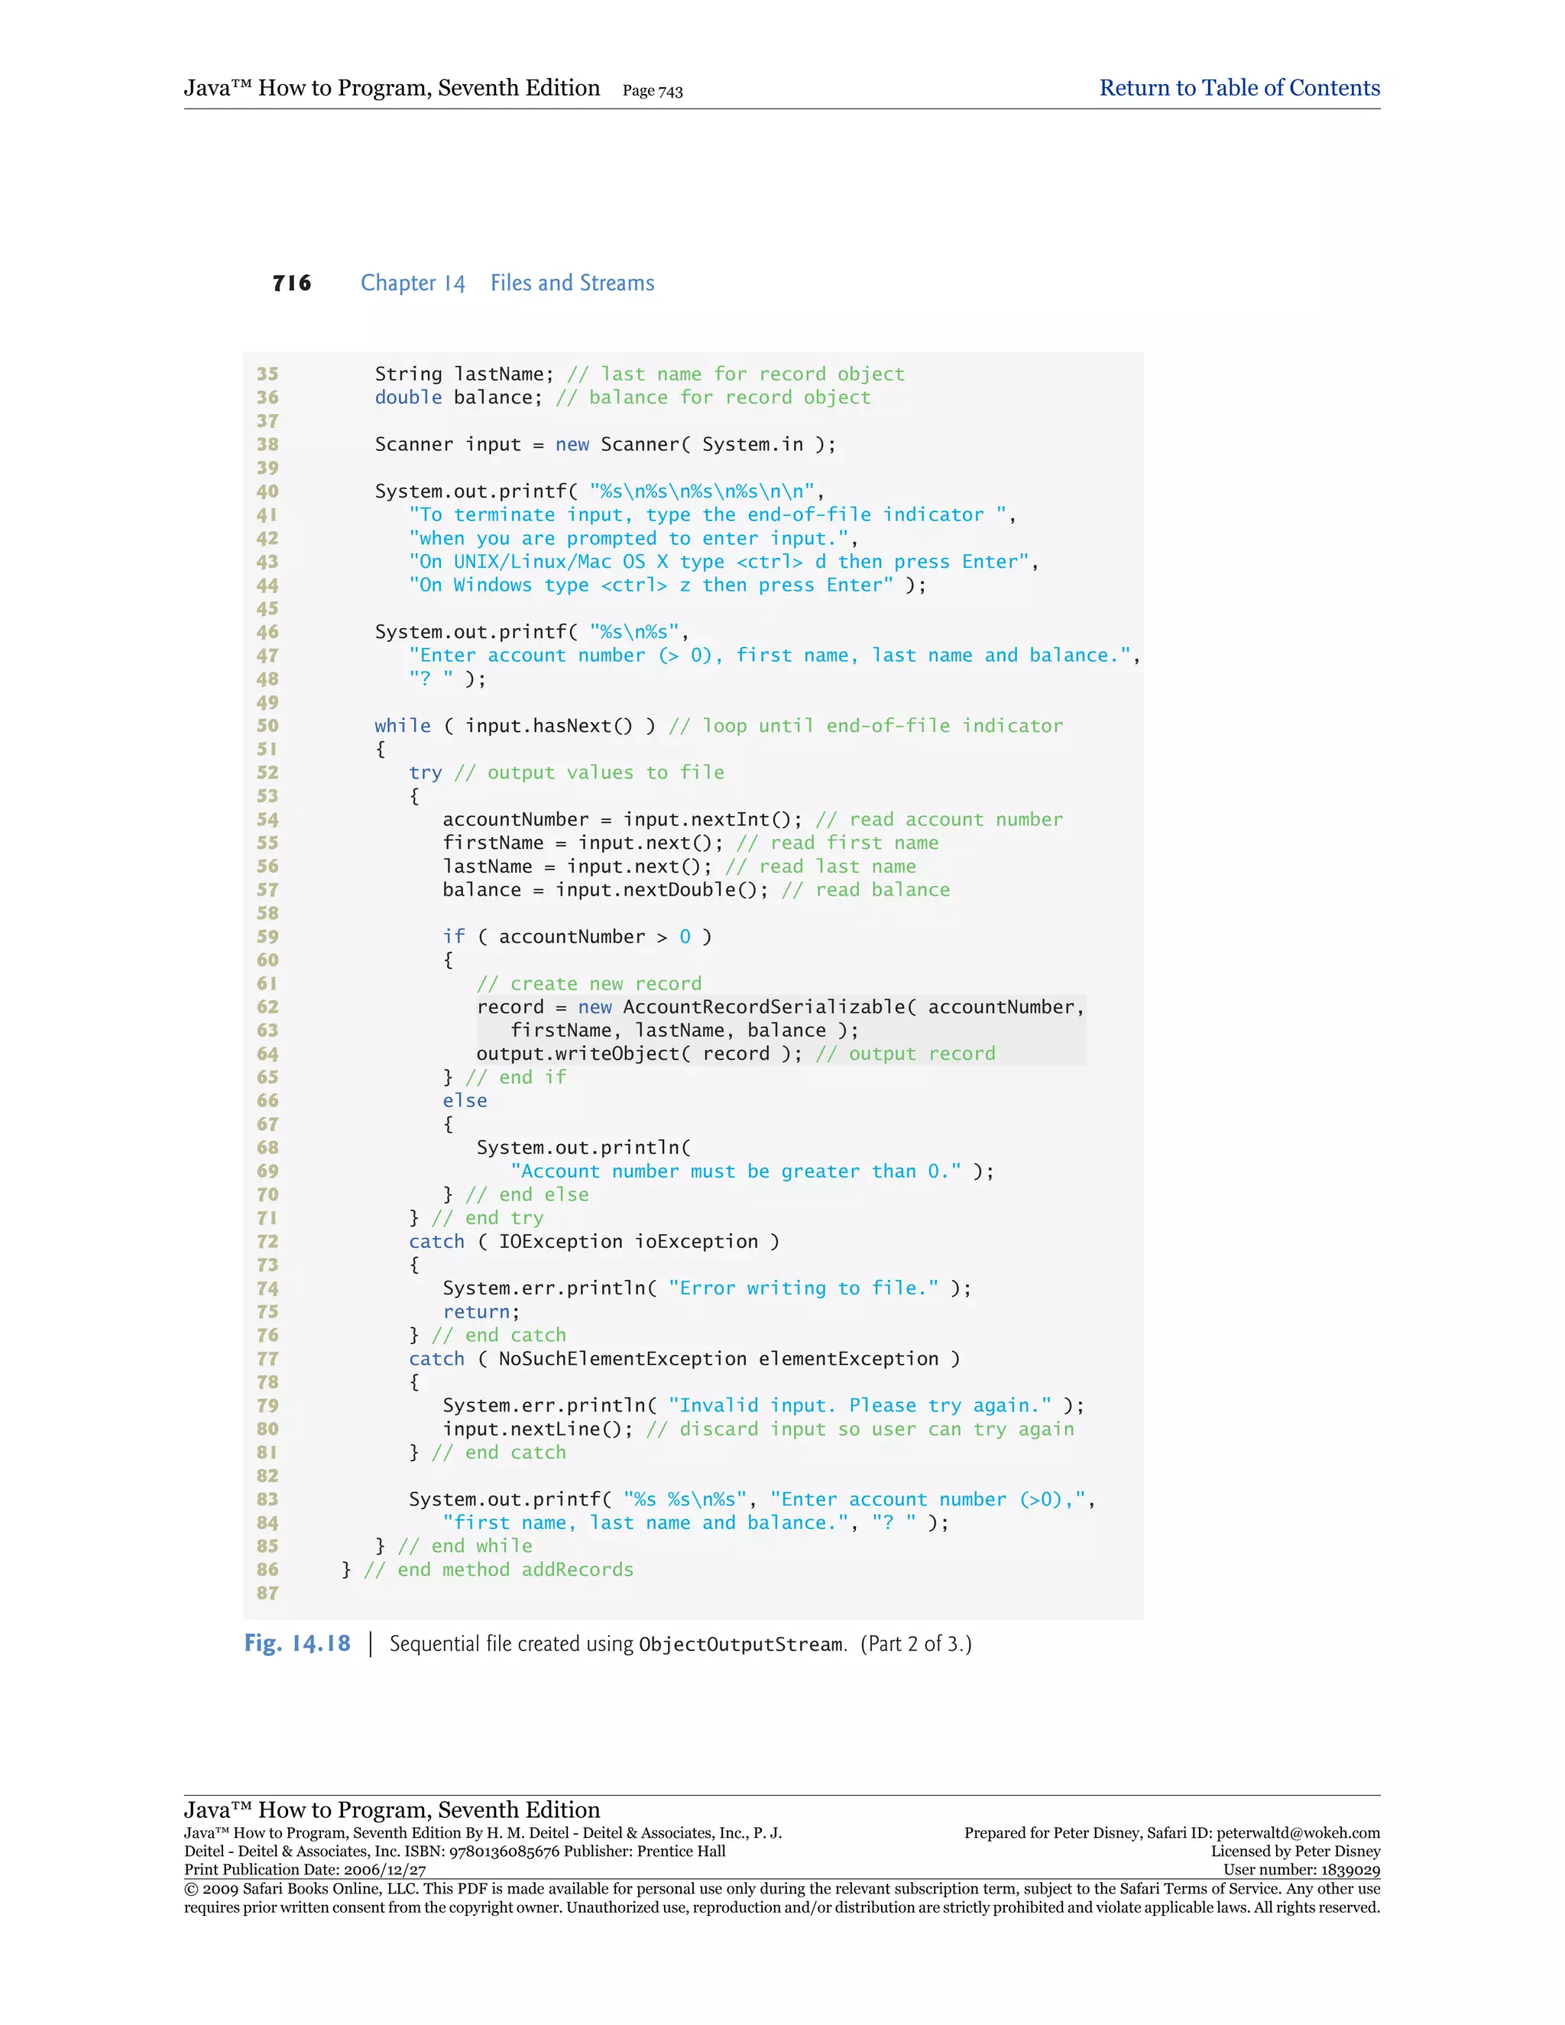Click the Scanner input declaration line
1565x2025 pixels.
604,444
